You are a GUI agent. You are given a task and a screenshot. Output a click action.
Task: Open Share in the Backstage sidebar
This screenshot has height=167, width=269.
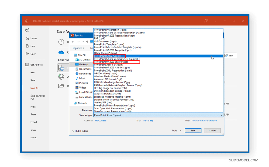[x=33, y=114]
